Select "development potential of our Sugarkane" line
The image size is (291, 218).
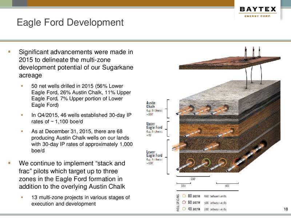(76, 67)
